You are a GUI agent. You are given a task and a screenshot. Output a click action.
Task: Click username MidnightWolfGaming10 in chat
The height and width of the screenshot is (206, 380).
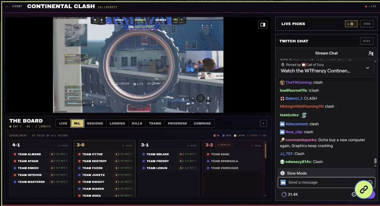[301, 106]
